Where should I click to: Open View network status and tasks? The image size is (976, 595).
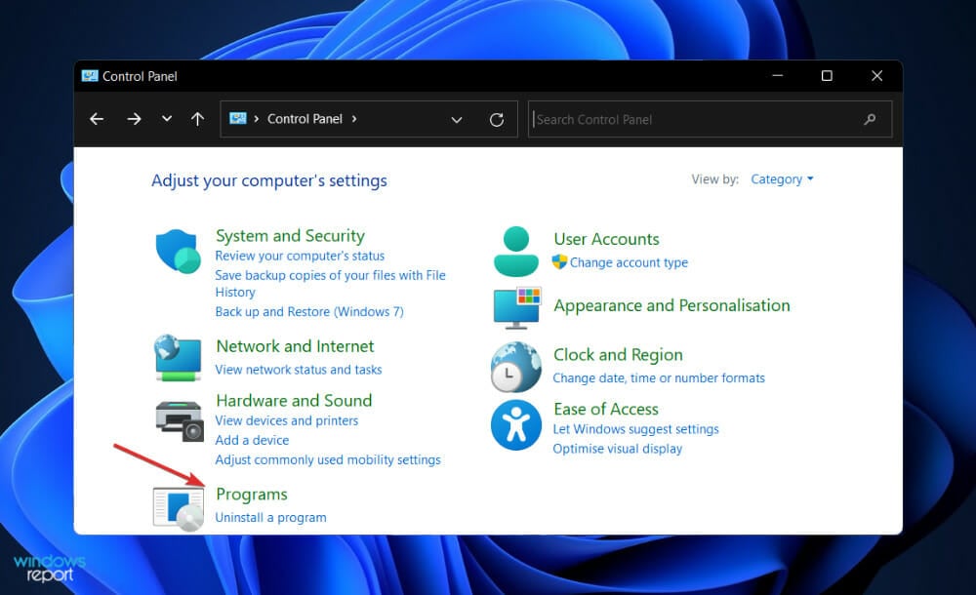coord(298,370)
